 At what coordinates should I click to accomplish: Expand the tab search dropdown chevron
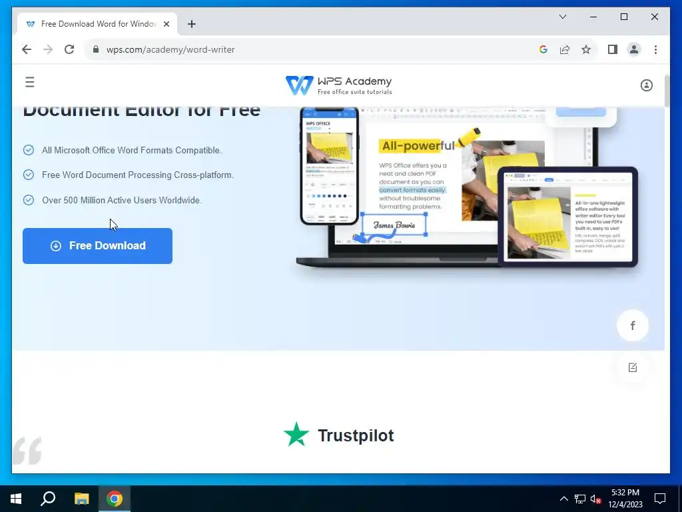pos(562,17)
